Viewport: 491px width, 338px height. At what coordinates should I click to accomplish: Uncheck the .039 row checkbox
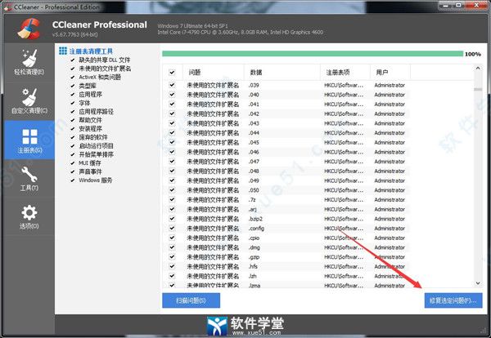[x=172, y=85]
